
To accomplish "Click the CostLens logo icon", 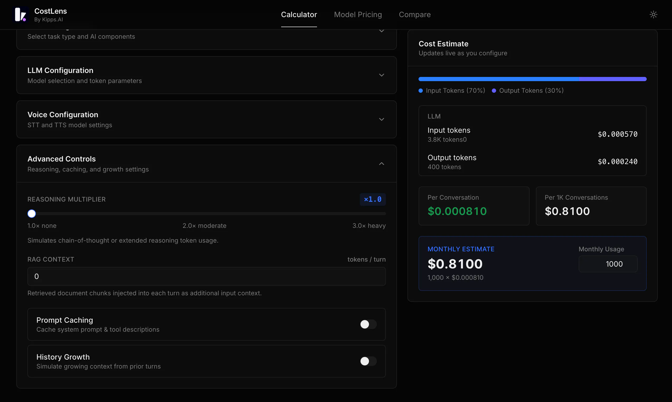I will 21,15.
